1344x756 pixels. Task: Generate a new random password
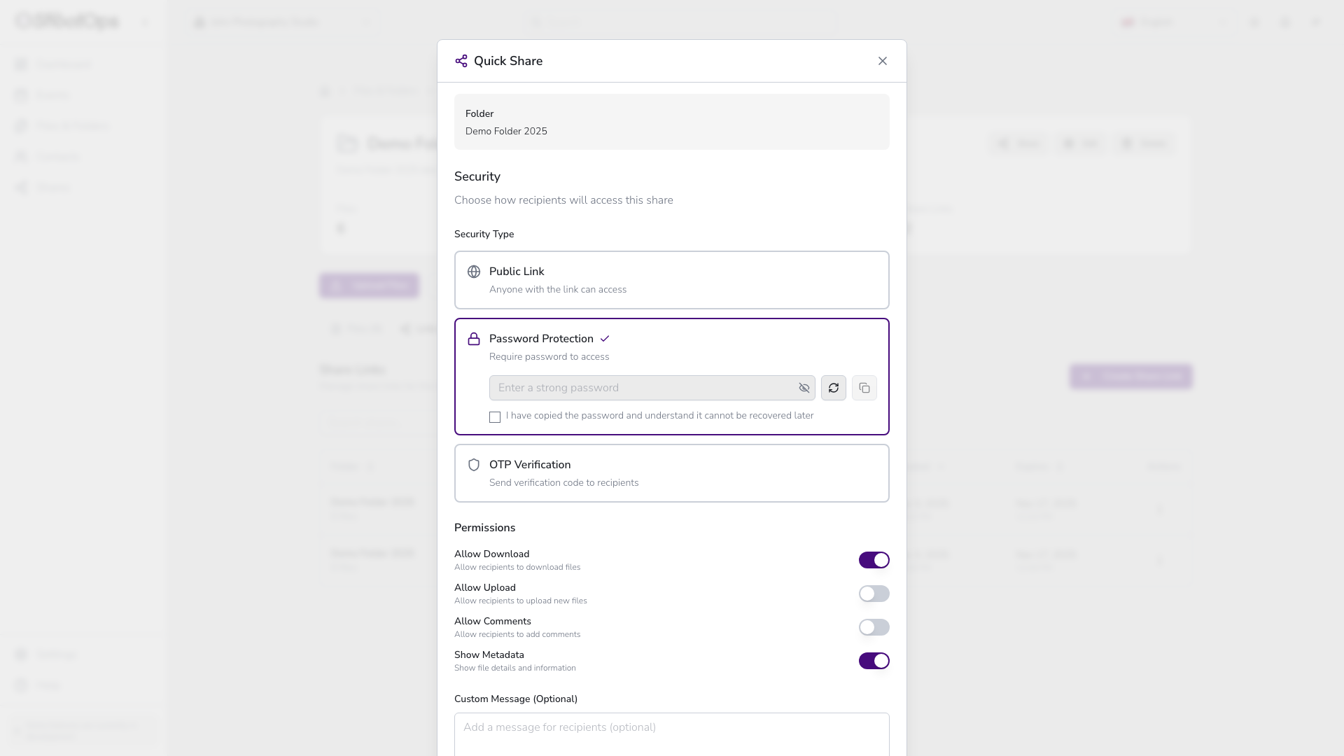[833, 388]
